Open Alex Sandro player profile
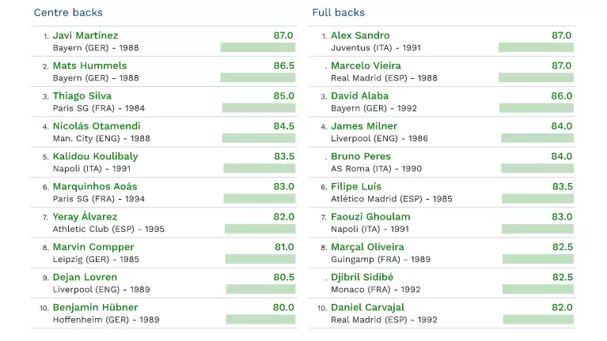This screenshot has width=607, height=341. click(360, 36)
